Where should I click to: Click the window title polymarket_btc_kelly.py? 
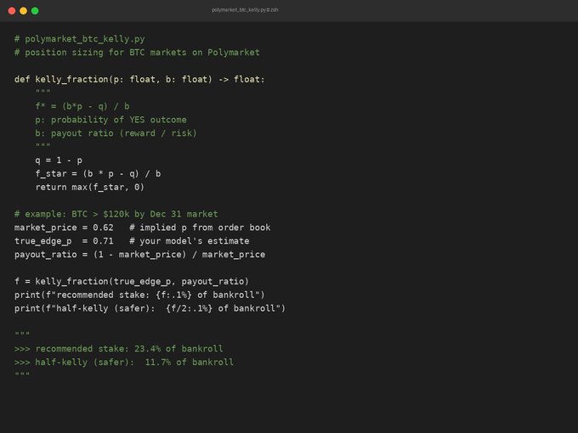[245, 10]
